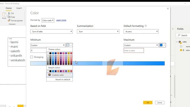Click the Cut scissors icon
This screenshot has width=190, height=107.
pyautogui.click(x=9, y=13)
